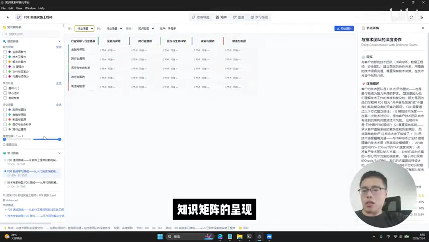
Task: Switch to the 图谱 graph view
Action: click(x=239, y=17)
